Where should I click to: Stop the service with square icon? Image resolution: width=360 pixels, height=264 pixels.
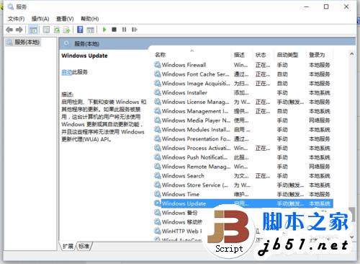pyautogui.click(x=114, y=30)
